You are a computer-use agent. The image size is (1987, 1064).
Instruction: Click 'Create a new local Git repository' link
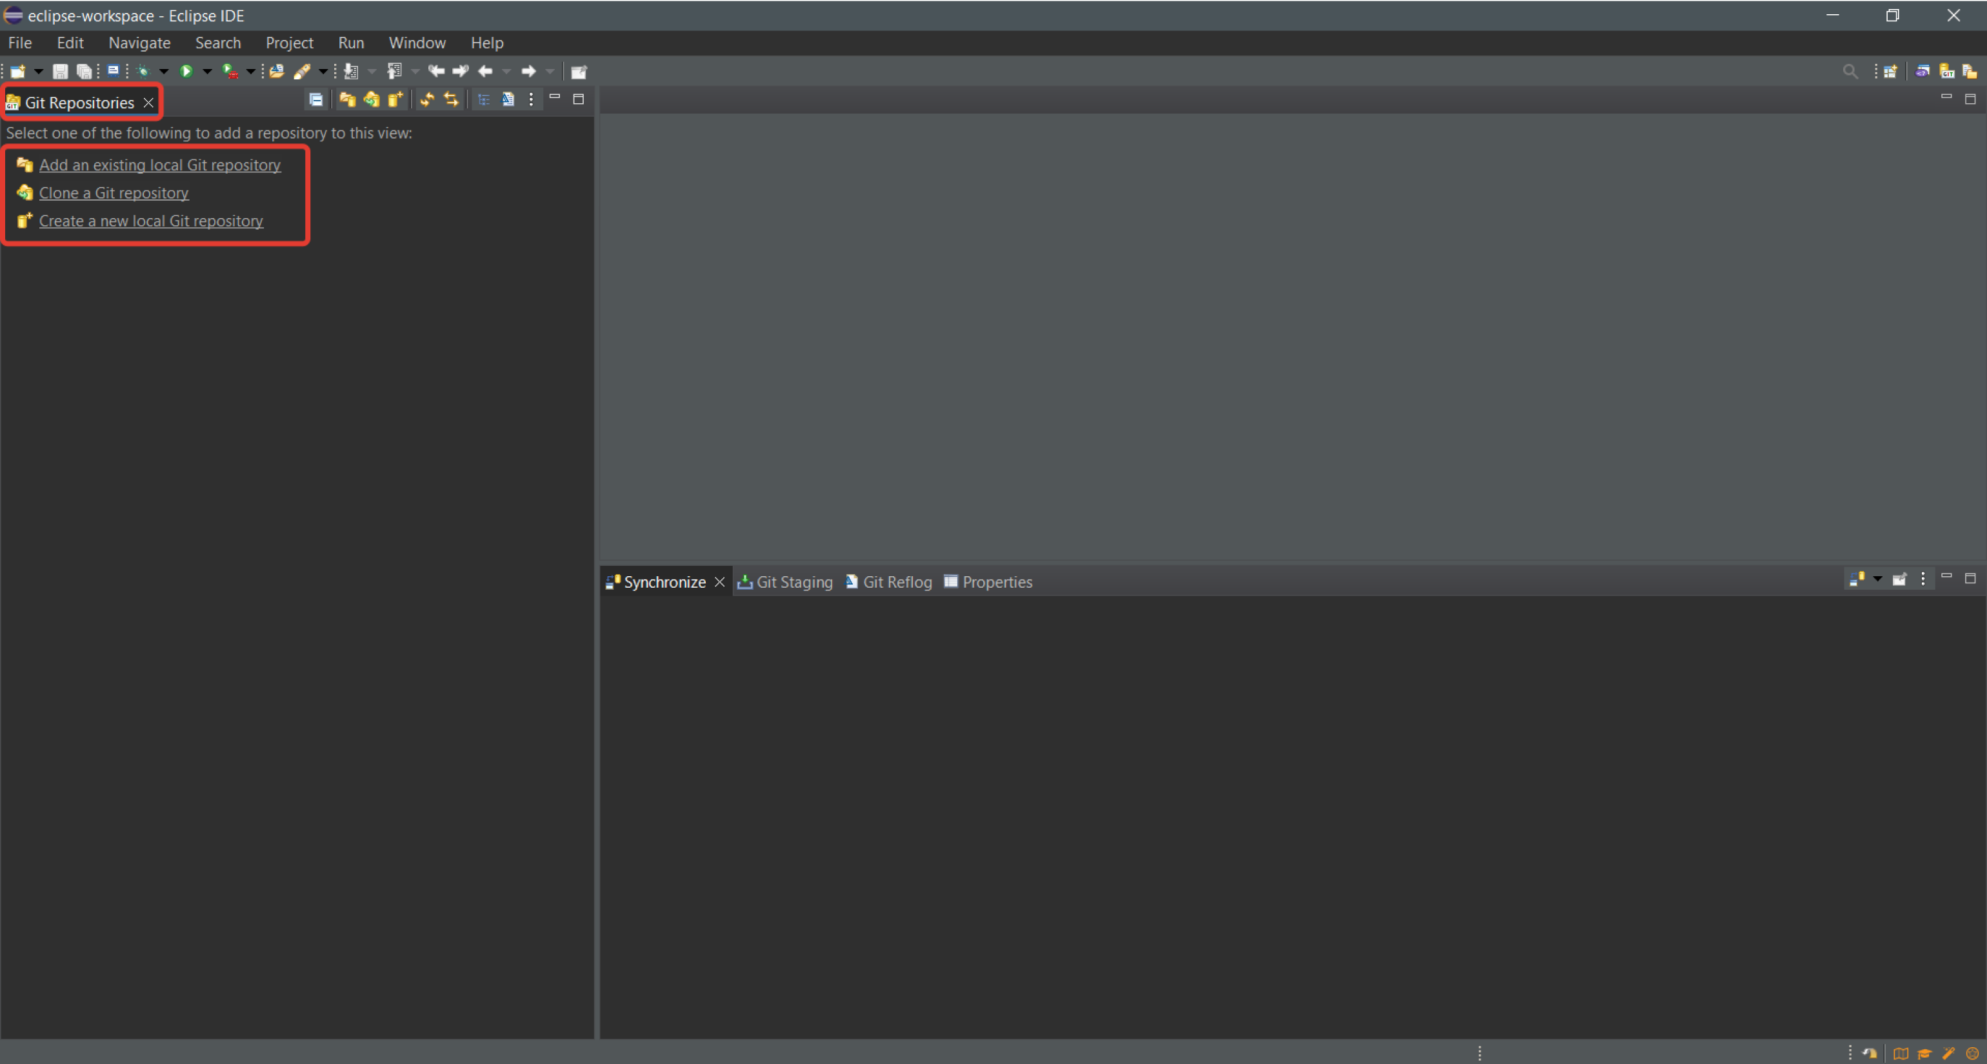tap(151, 221)
